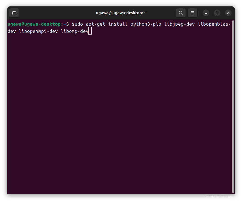
Task: Click the empty terminal area to focus
Action: (120, 111)
